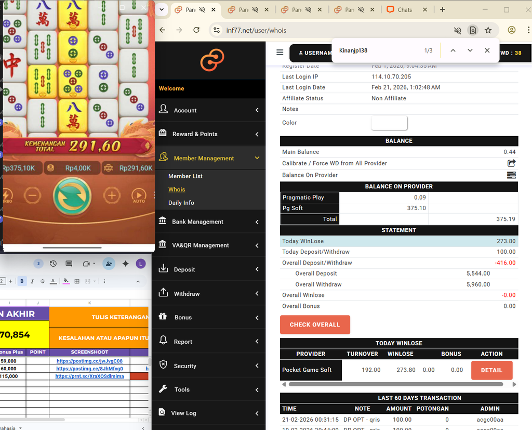The image size is (532, 430).
Task: Open Chrome profile avatar
Action: [x=512, y=30]
